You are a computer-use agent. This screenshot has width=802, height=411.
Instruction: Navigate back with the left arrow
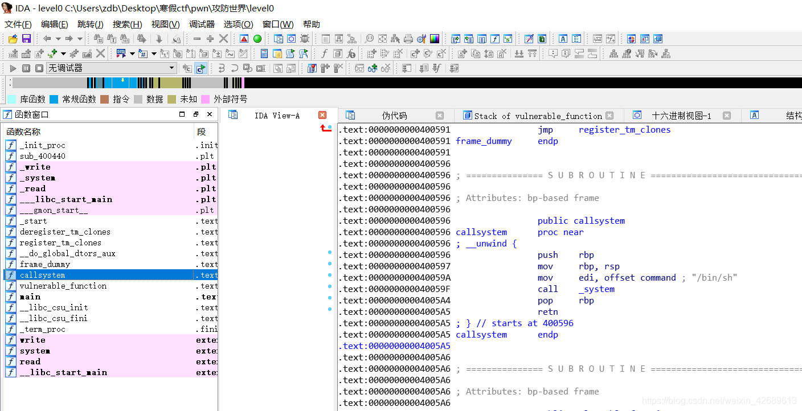[47, 39]
